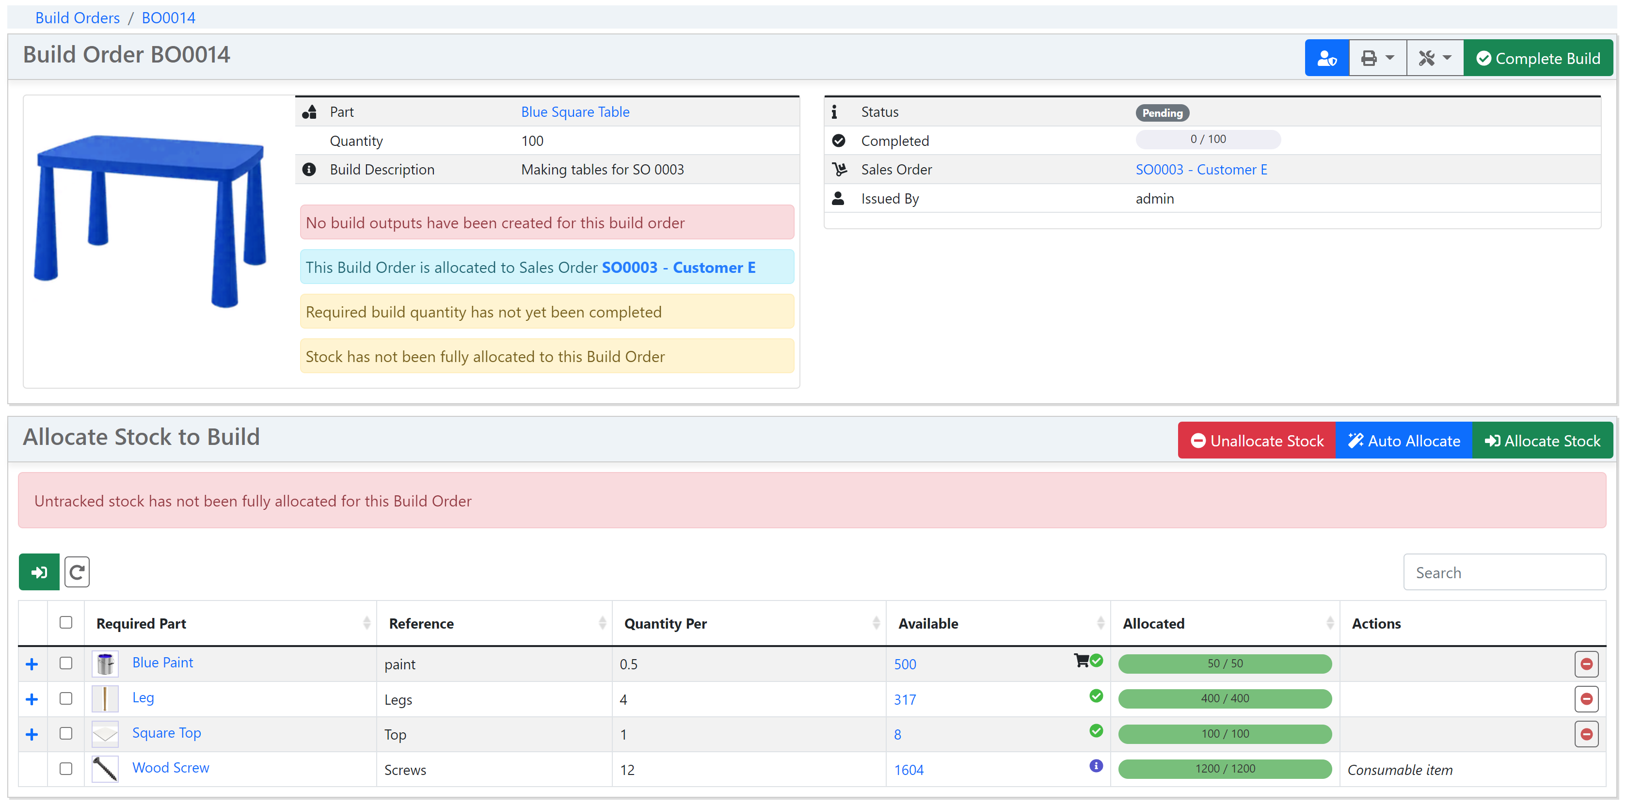The height and width of the screenshot is (806, 1627).
Task: Click the admin user shield icon button
Action: (1326, 58)
